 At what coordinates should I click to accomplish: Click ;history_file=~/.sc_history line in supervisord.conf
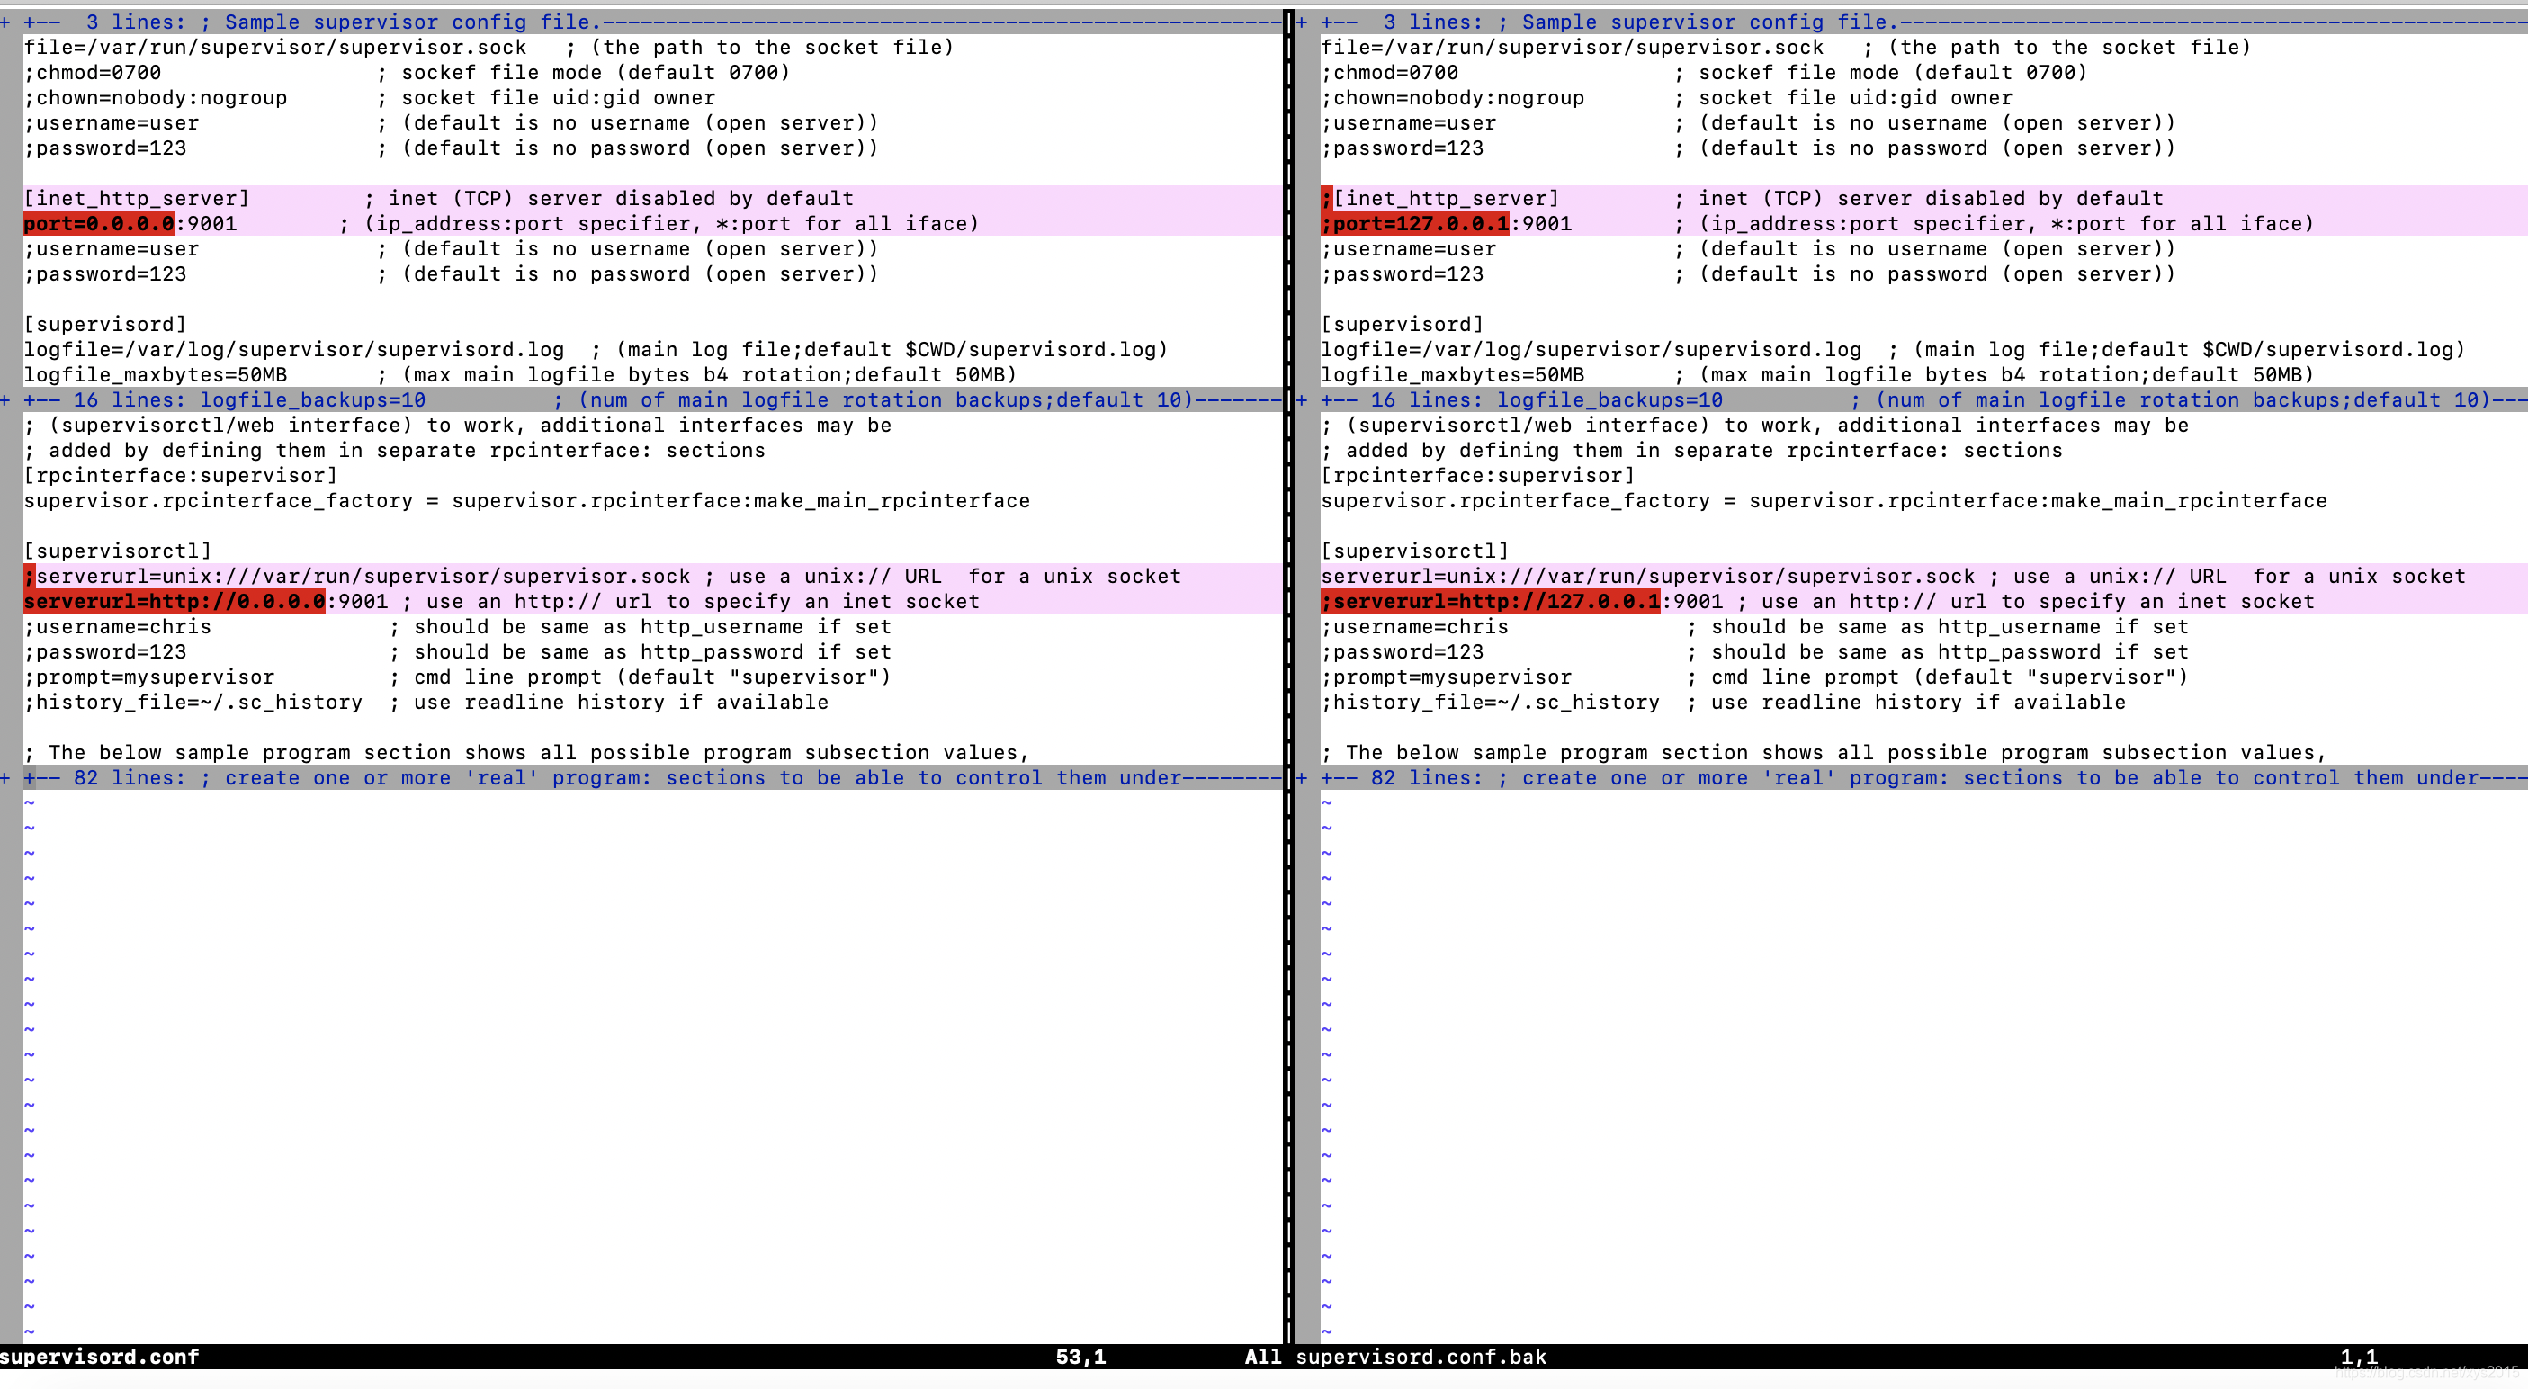(426, 703)
